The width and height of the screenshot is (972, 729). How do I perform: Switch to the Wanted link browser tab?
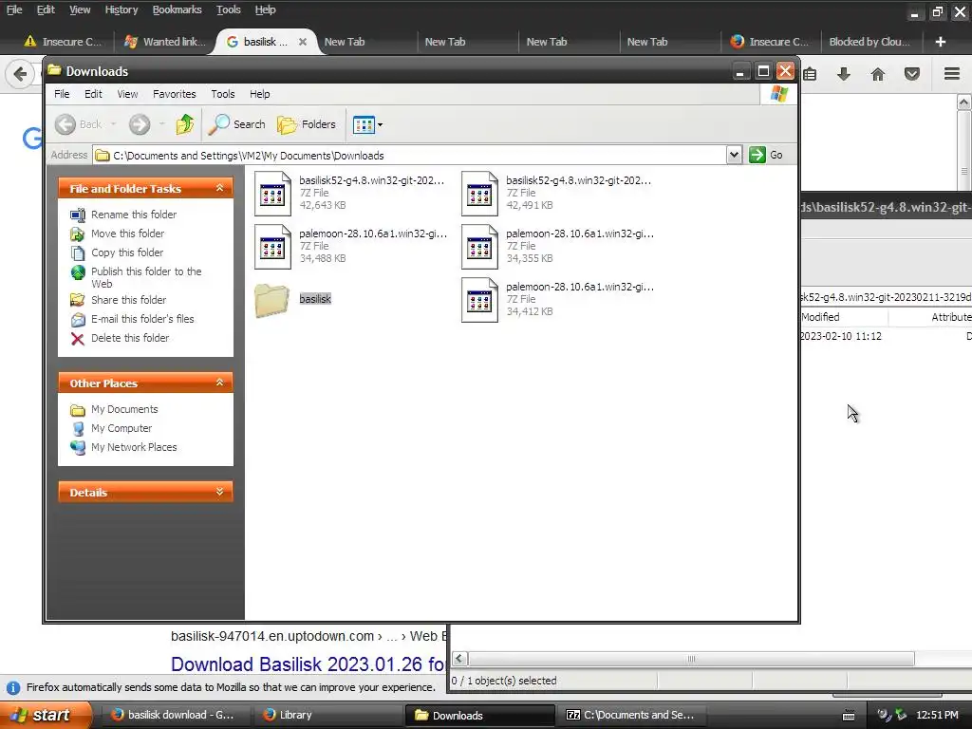(x=164, y=42)
